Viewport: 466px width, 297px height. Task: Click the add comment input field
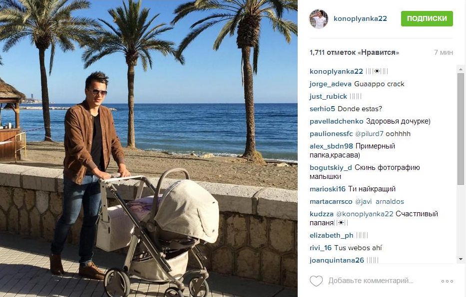pos(371,281)
